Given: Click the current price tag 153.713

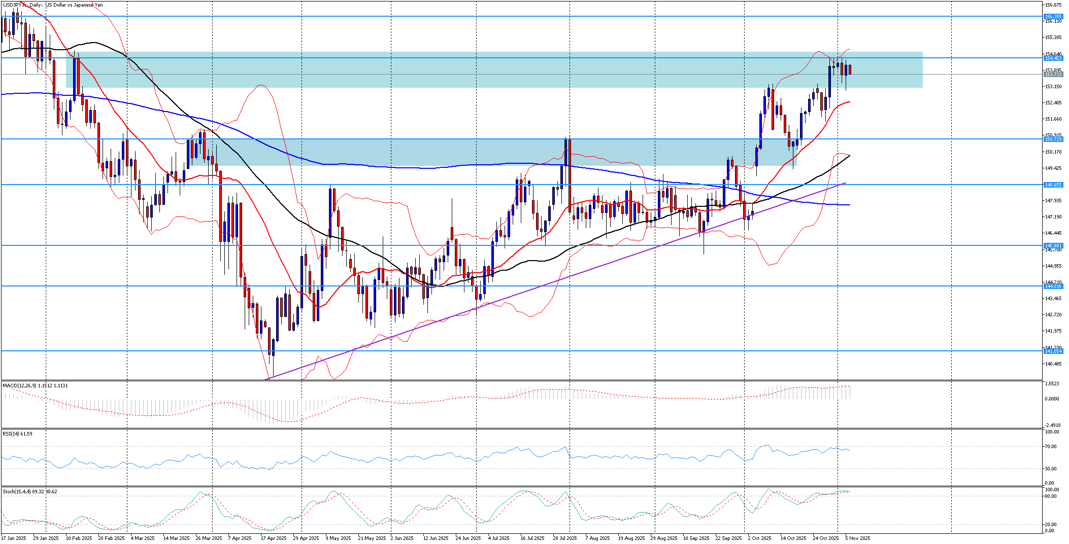Looking at the screenshot, I should point(1053,75).
